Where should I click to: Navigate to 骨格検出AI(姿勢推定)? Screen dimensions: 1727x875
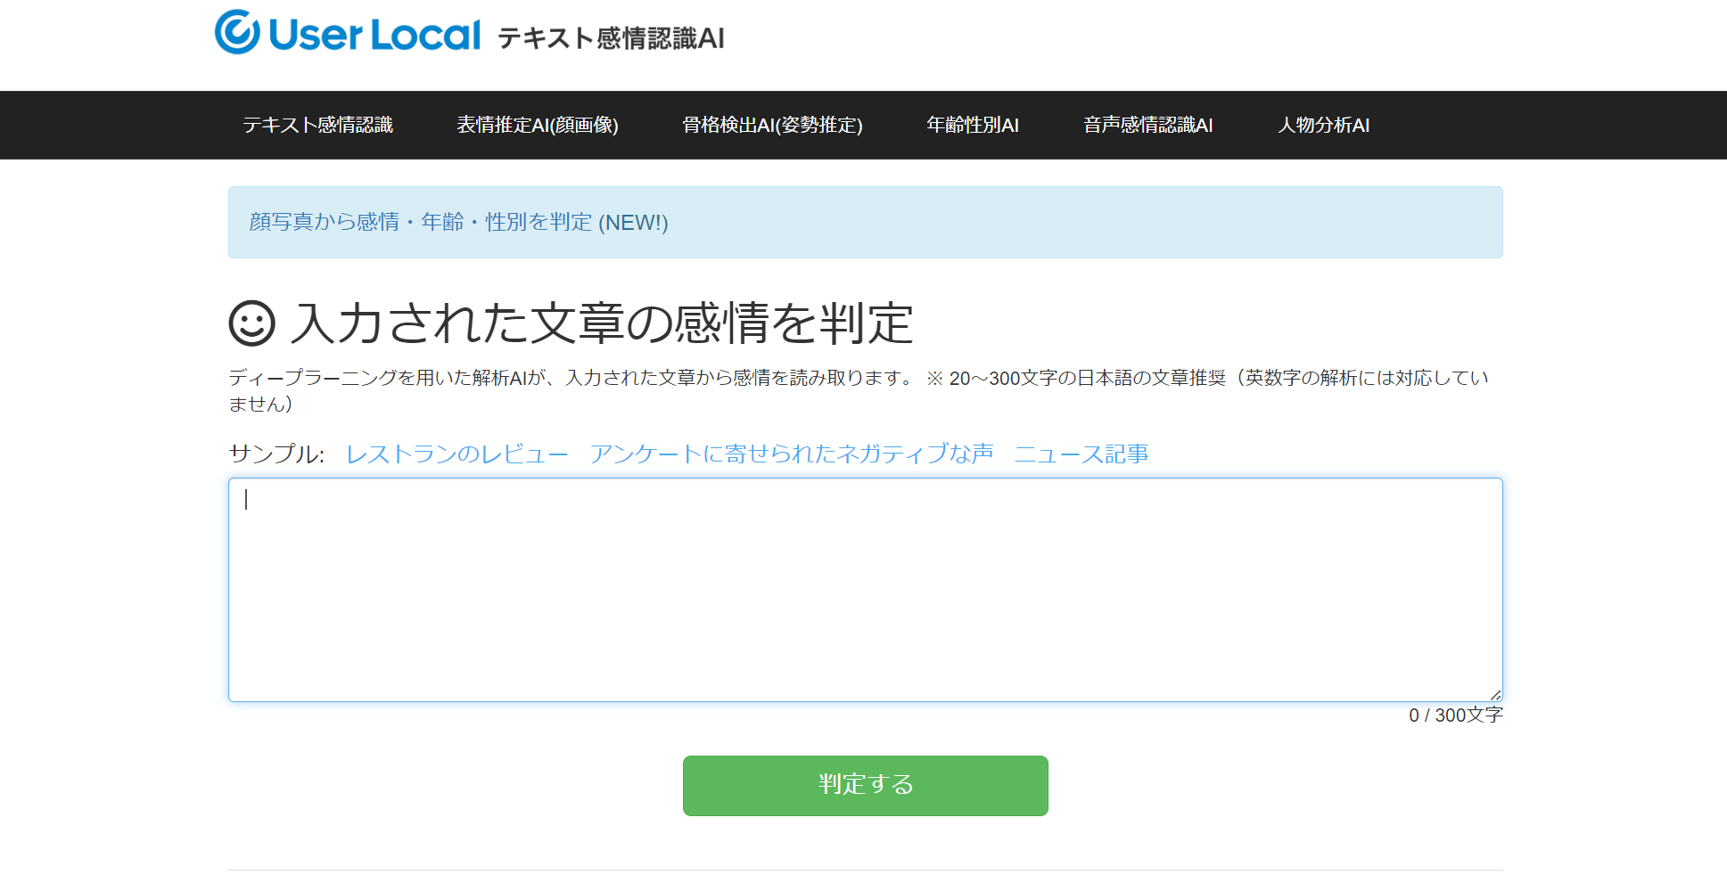tap(772, 125)
